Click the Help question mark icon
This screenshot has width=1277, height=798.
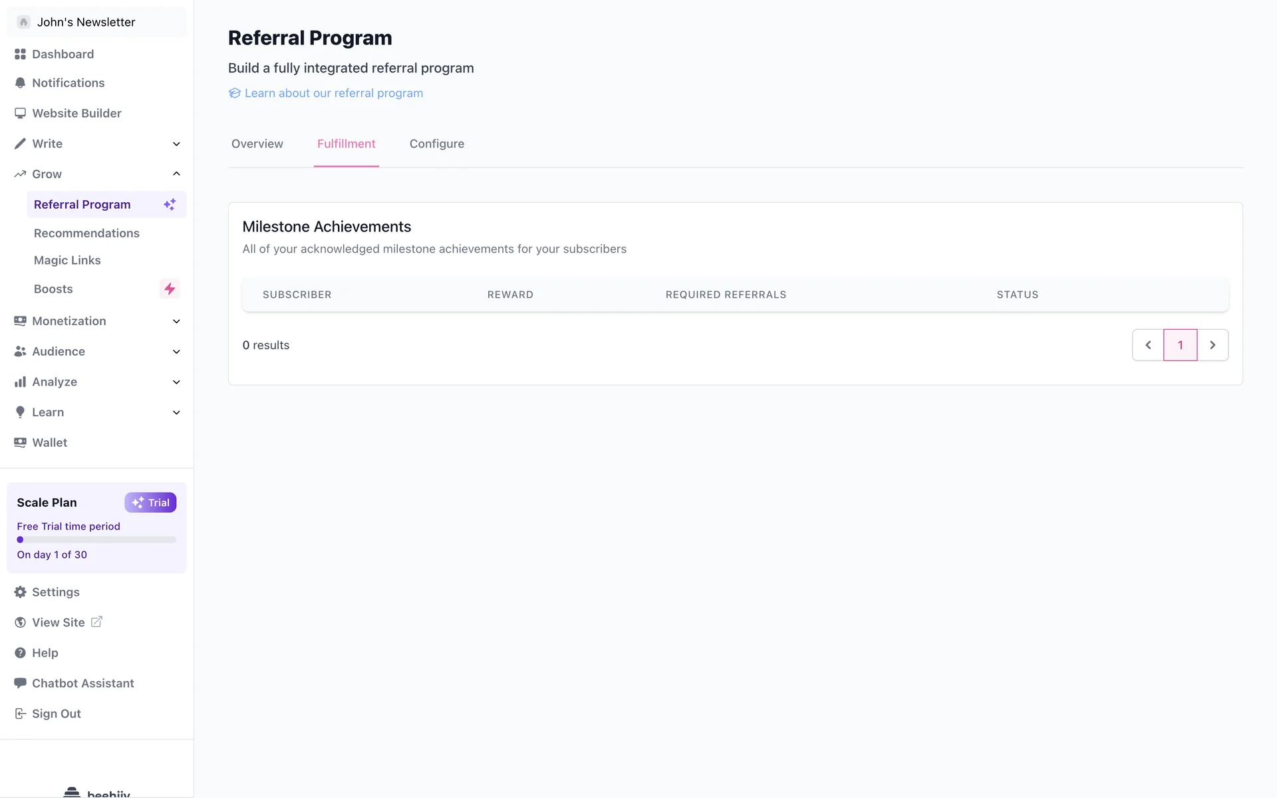[x=20, y=653]
